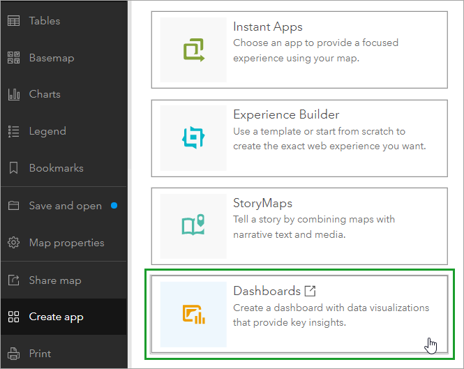
Task: Click the external-link icon beside Dashboards
Action: point(310,291)
